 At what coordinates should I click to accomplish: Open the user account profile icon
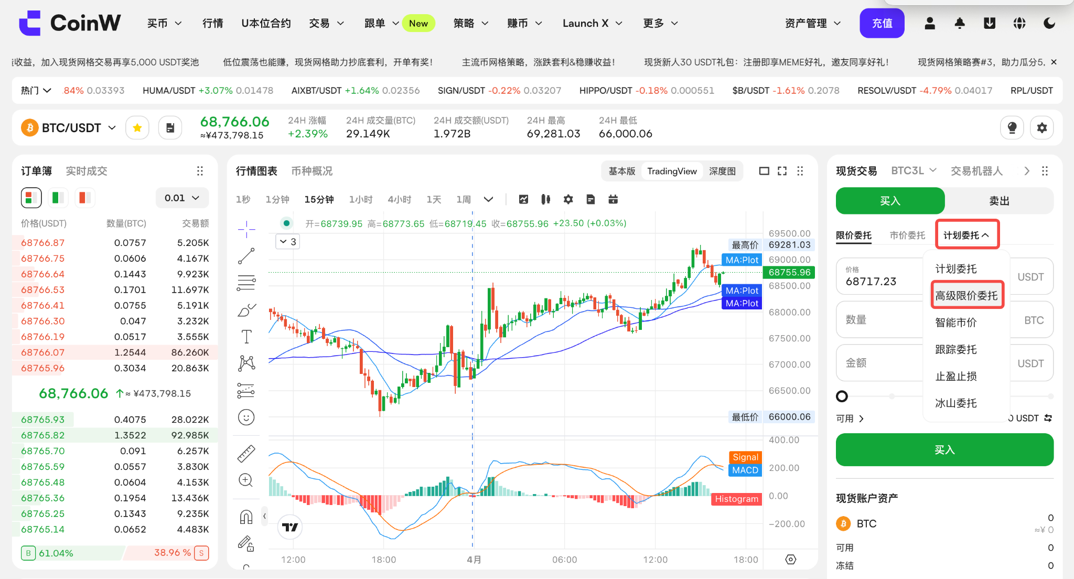tap(930, 23)
